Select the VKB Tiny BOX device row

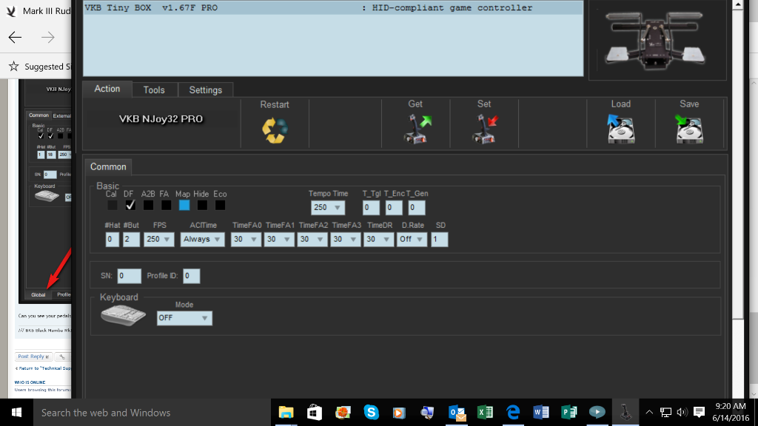click(333, 7)
